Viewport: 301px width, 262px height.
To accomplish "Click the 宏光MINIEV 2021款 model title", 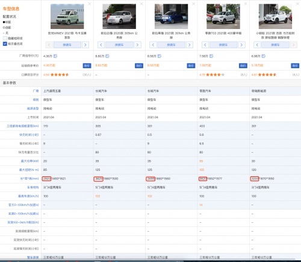I will point(67,35).
